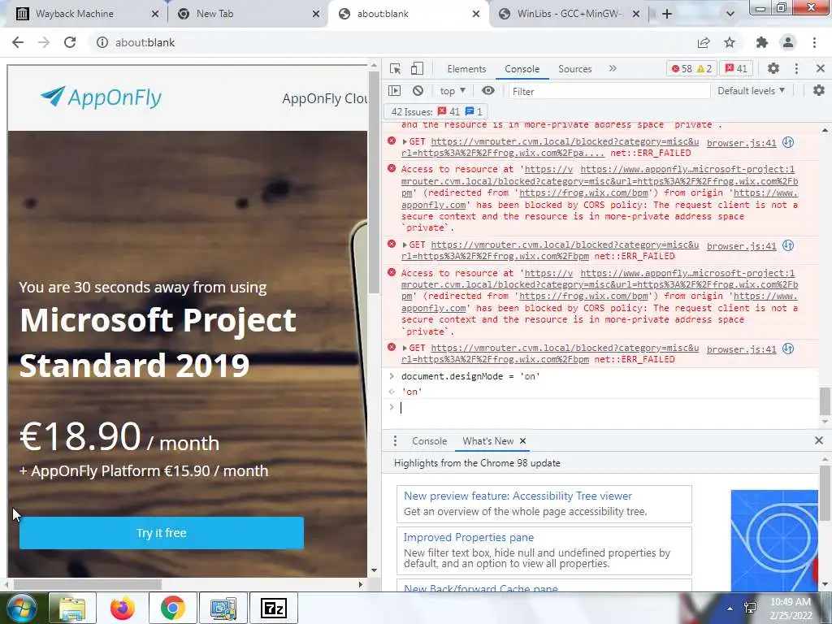The image size is (832, 624).
Task: Switch to the New Tab browser tab
Action: point(214,14)
